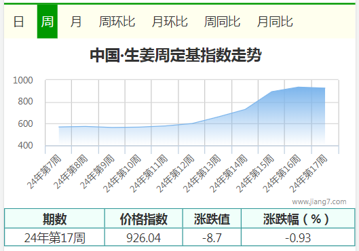Screen dimensions: 359x251
Task: Open the 月环比 tab
Action: click(170, 22)
